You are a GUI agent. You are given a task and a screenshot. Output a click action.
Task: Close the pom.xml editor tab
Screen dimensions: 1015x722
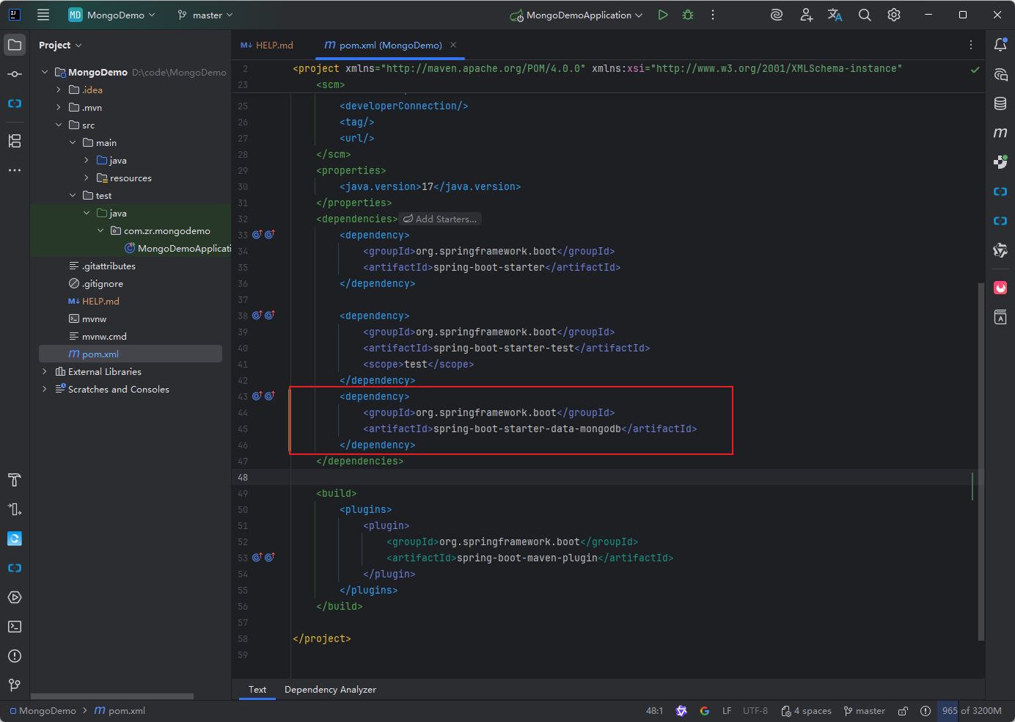point(453,45)
